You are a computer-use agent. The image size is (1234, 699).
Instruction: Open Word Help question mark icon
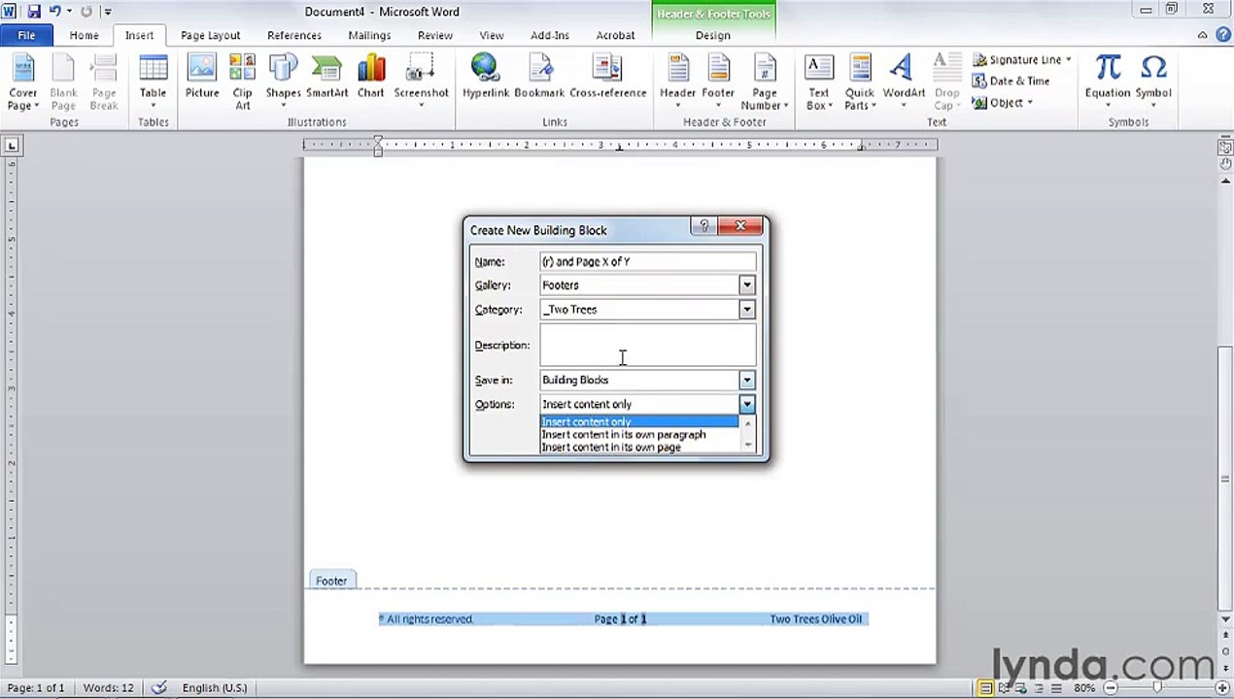(1222, 35)
